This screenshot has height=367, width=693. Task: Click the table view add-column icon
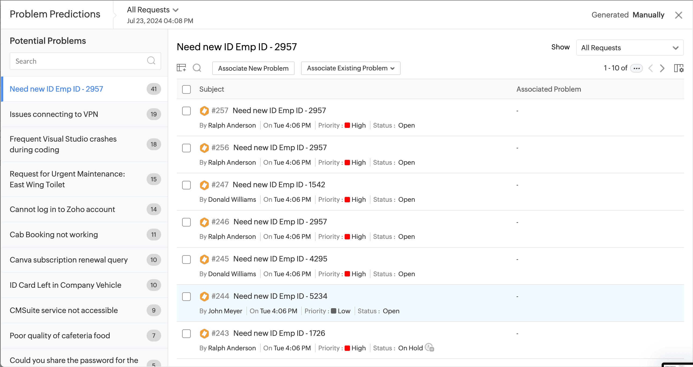[x=181, y=68]
